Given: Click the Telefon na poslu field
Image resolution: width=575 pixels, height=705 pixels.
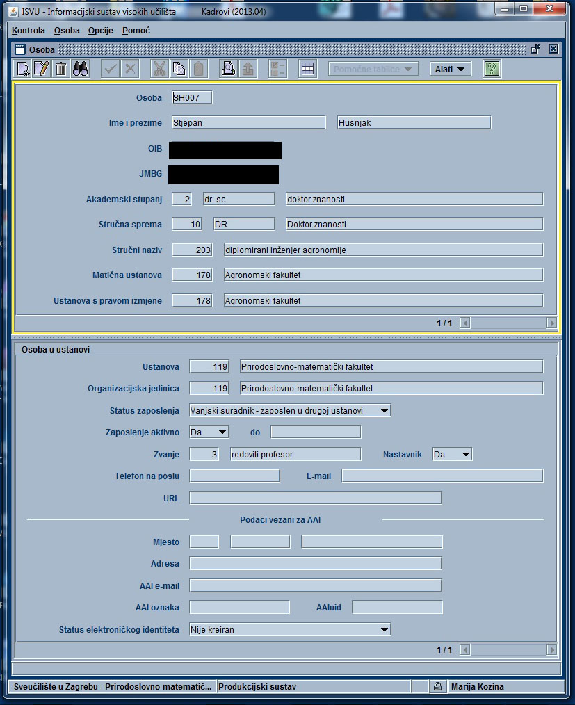Looking at the screenshot, I should click(x=234, y=476).
